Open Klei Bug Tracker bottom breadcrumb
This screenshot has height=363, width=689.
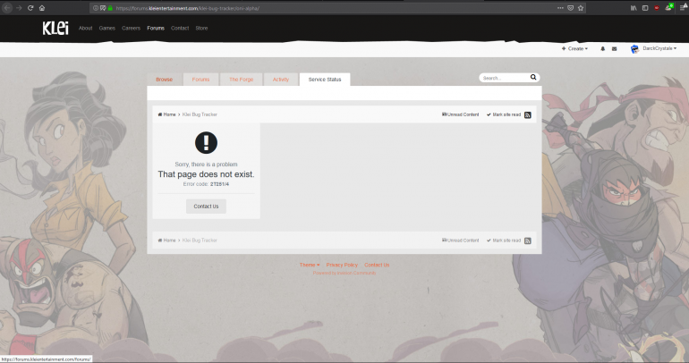tap(200, 241)
